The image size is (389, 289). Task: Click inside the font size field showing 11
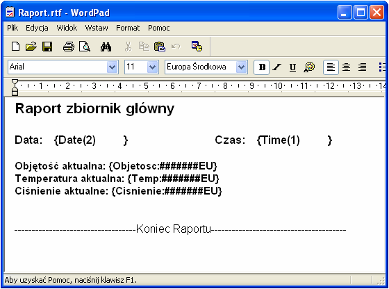(x=136, y=67)
